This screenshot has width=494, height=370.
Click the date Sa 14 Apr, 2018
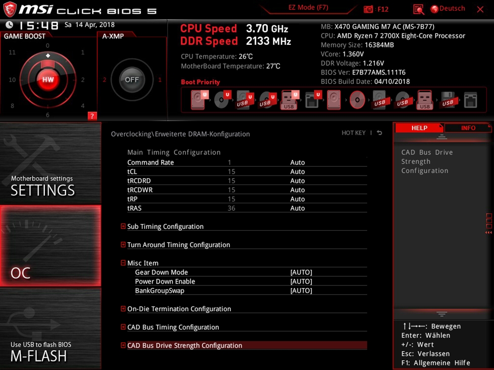coord(89,25)
